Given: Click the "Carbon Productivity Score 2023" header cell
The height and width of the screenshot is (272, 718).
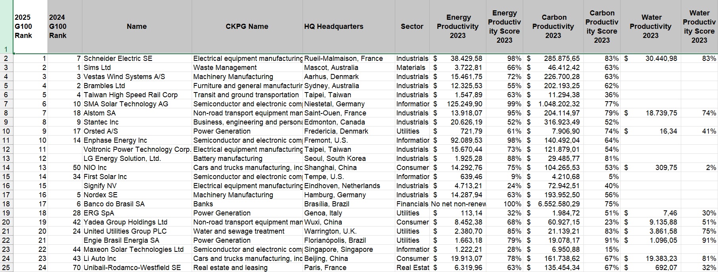Looking at the screenshot, I should click(x=602, y=26).
